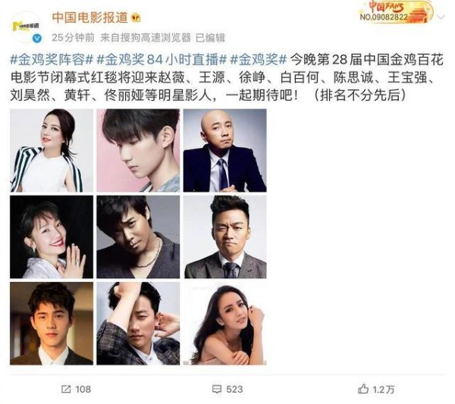Open the #金鸡奖阵容# hashtag
The height and width of the screenshot is (404, 455).
pos(52,60)
